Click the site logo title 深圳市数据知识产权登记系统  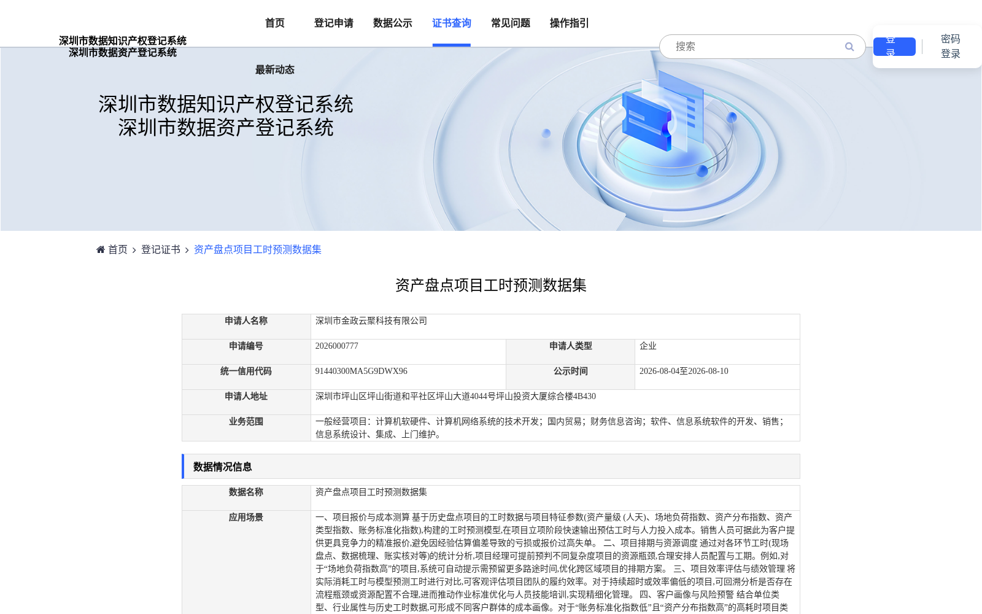point(123,41)
